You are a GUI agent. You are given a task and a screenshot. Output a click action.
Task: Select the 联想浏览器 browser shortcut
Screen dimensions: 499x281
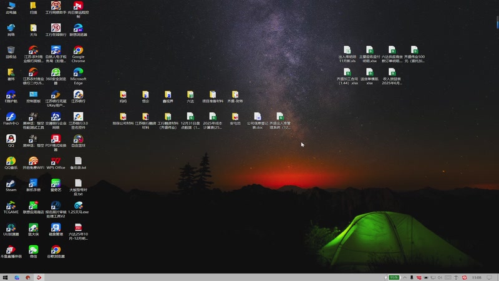78,30
